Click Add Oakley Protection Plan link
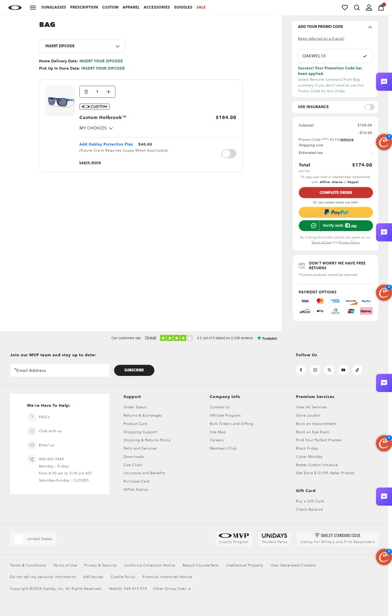 [x=106, y=144]
